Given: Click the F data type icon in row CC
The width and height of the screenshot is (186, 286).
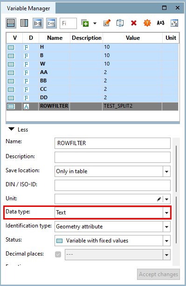Looking at the screenshot, I should 26,89.
